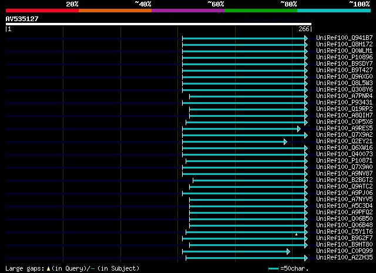This screenshot has height=273, width=376.
Task: Click the purple ~60% identity color swatch
Action: 188,11
